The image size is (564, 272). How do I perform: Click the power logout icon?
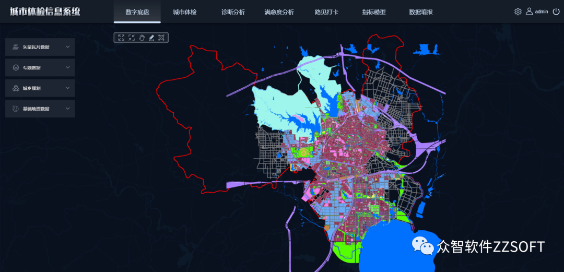tap(556, 11)
